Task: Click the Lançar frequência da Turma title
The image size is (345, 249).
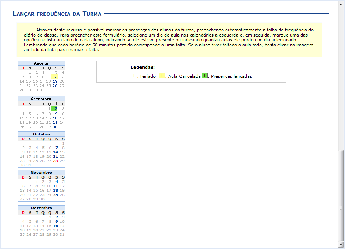Action: tap(57, 14)
